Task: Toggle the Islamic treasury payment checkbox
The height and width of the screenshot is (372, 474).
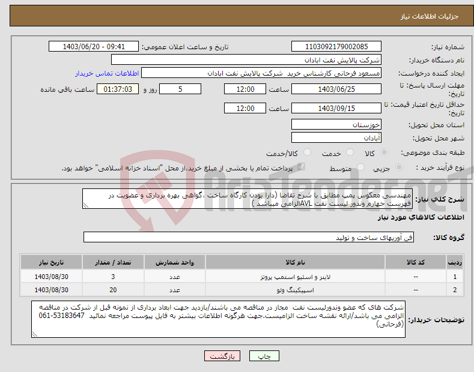Action: (x=301, y=167)
